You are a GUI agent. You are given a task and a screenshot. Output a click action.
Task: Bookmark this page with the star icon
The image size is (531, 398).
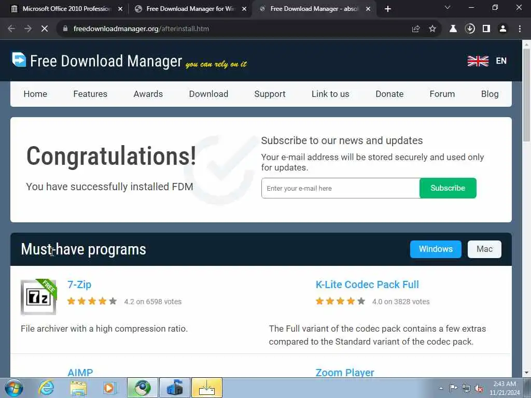click(432, 29)
